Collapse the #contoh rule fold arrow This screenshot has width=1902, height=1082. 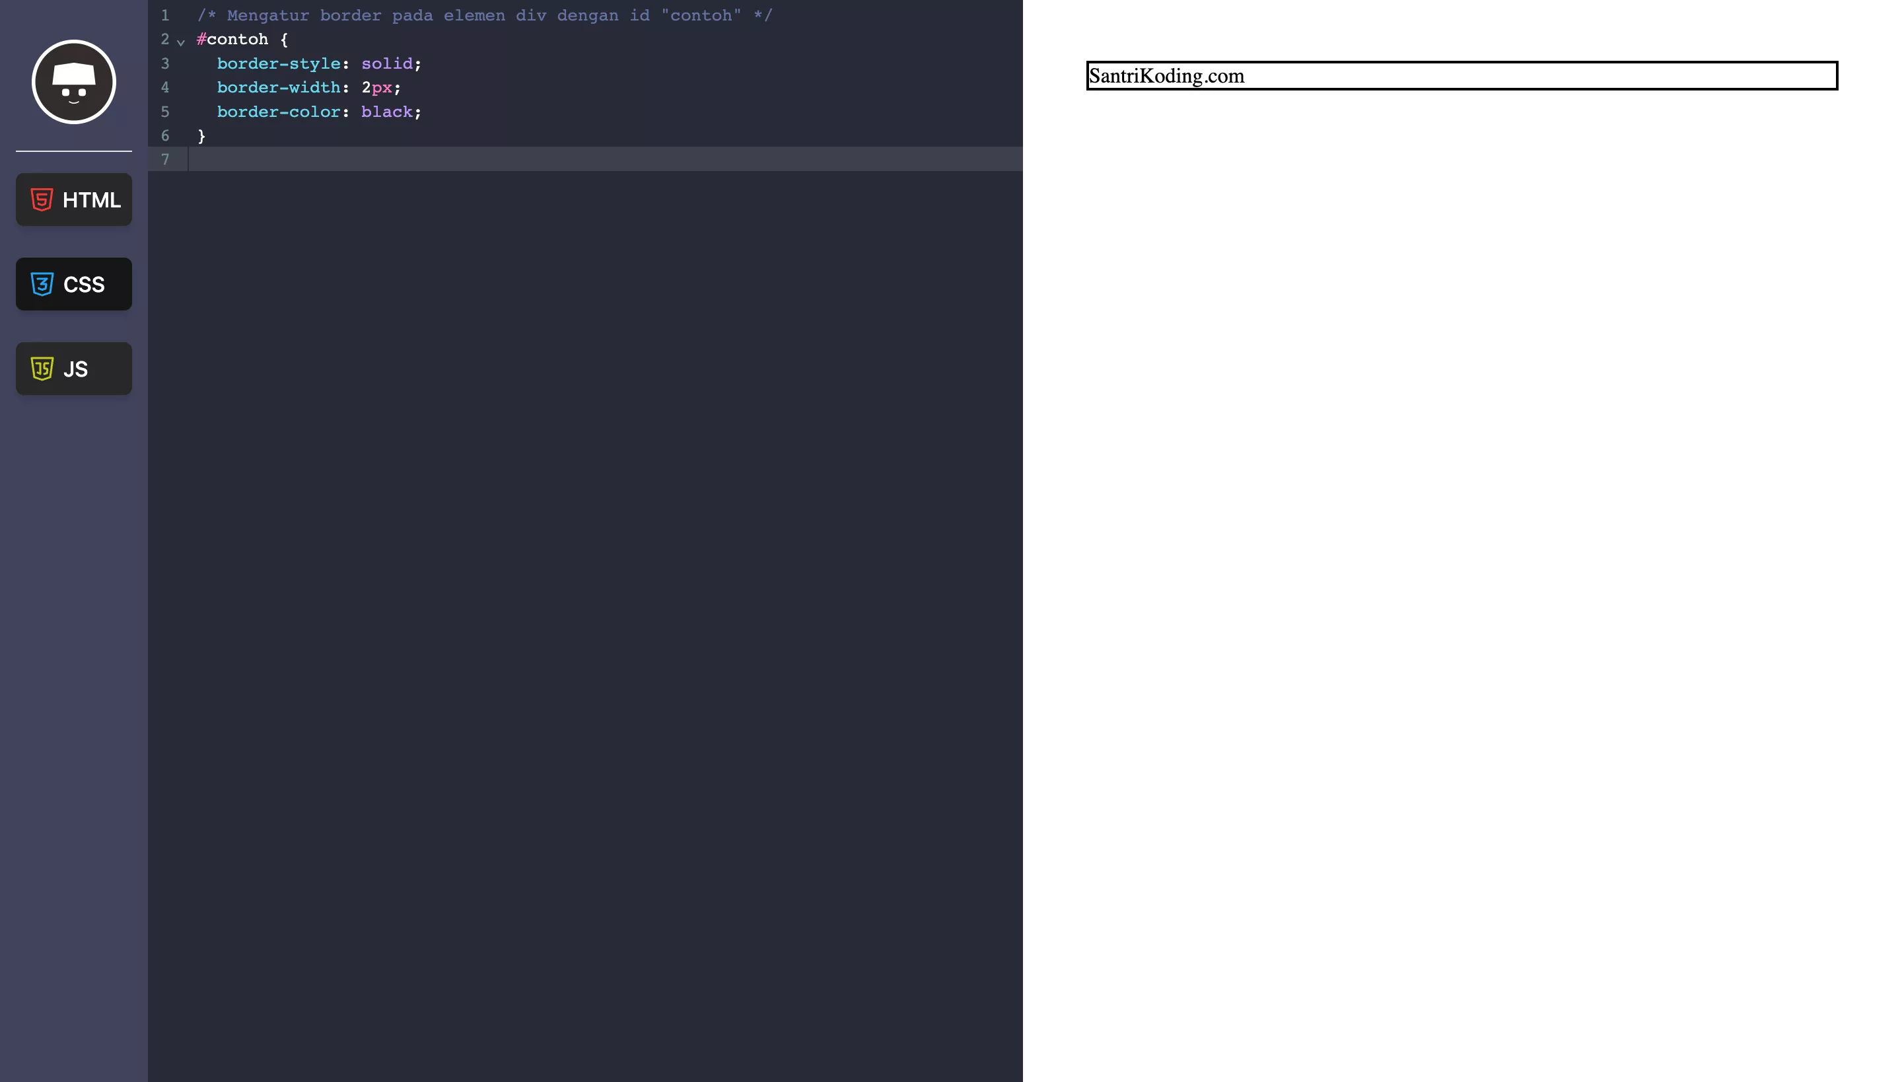coord(180,42)
